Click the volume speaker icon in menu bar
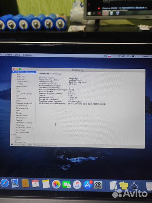Screen dimensions: 152x203 [x=124, y=56]
